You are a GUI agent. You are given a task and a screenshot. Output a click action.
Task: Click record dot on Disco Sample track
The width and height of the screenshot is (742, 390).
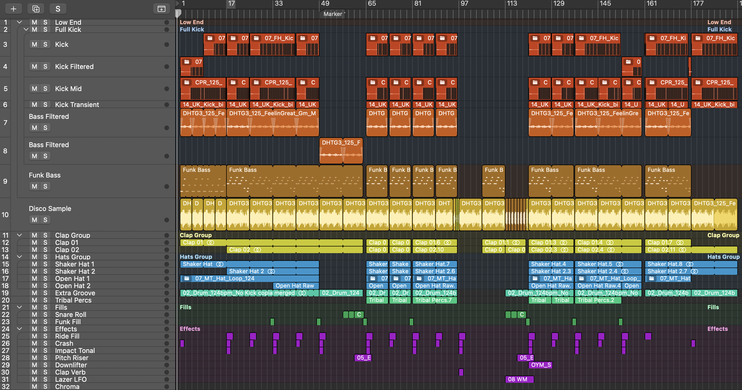(166, 220)
